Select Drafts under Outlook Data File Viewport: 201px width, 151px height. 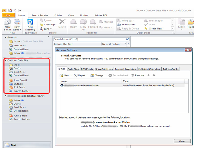(x=17, y=68)
